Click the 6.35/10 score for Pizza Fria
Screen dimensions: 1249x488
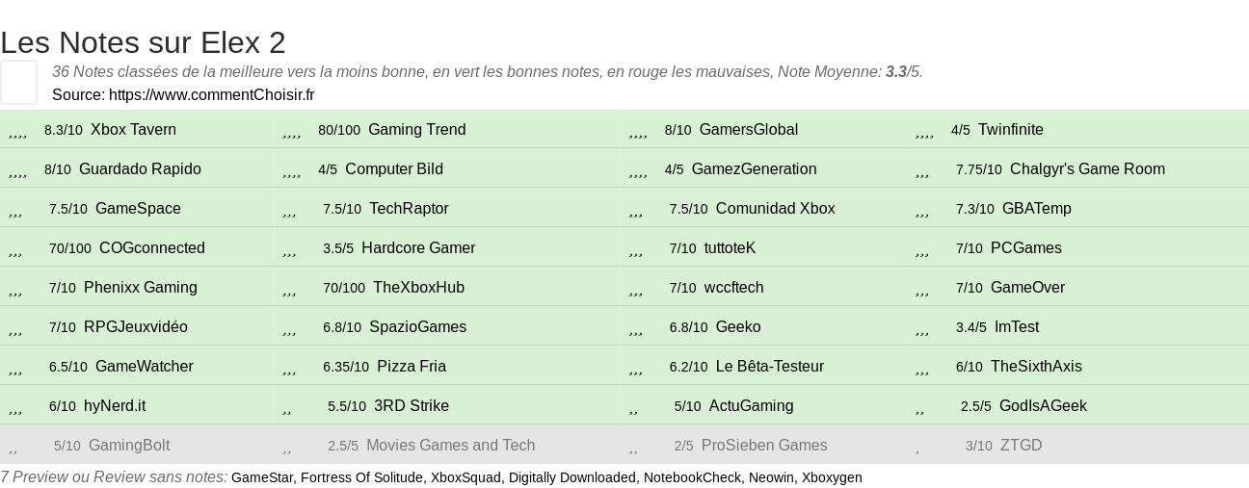click(x=346, y=367)
